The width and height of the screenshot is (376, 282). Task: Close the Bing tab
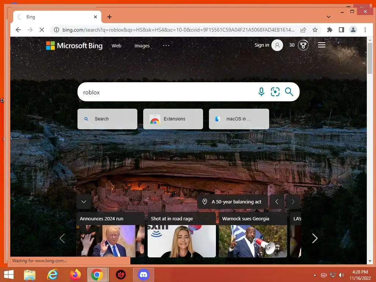click(95, 17)
